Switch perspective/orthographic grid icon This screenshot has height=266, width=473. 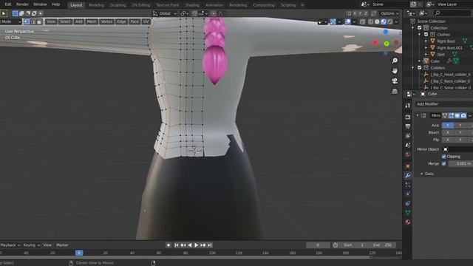395,91
